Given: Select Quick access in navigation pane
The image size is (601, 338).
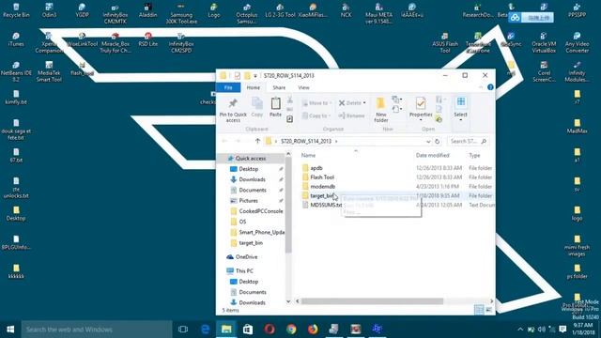Looking at the screenshot, I should [251, 159].
